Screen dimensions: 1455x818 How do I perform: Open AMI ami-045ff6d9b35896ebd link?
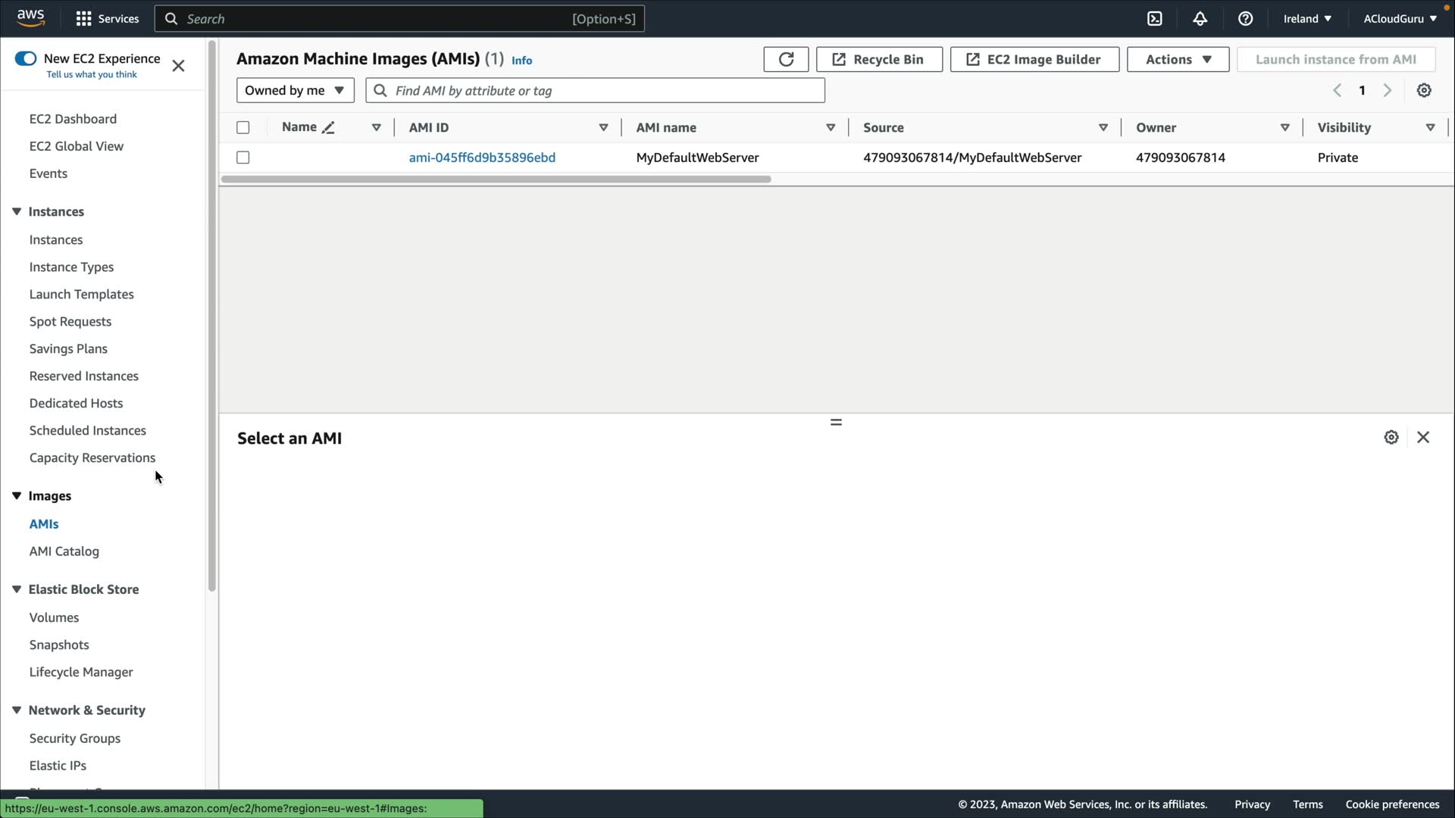point(482,158)
